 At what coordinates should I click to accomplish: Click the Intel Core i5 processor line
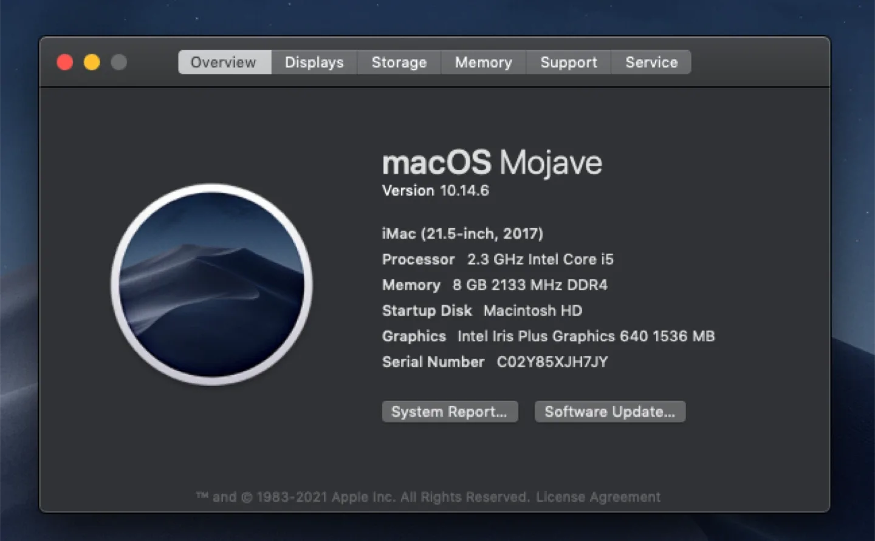[x=498, y=259]
